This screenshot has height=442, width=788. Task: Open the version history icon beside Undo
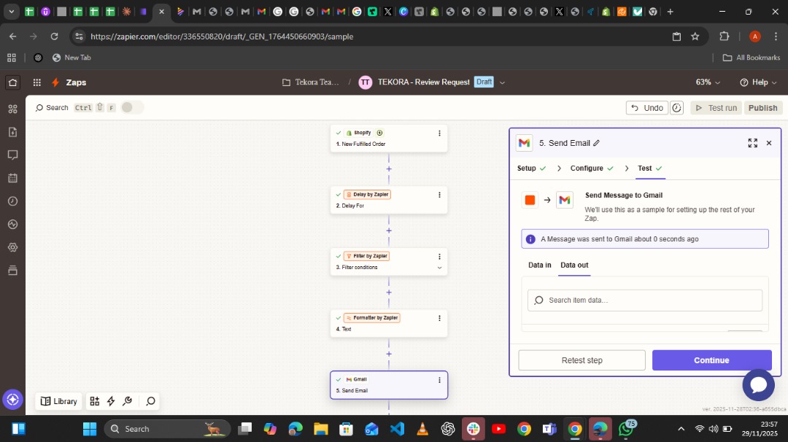677,107
